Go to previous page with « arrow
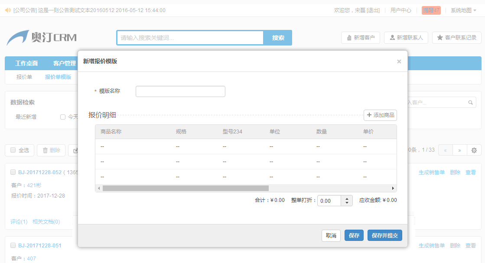 (x=445, y=150)
